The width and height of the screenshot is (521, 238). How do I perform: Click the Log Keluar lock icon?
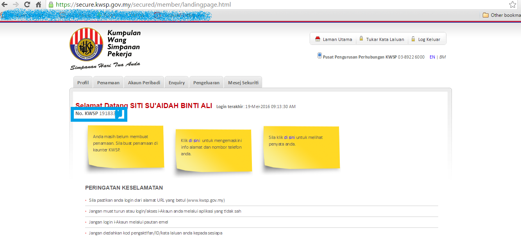click(x=413, y=39)
